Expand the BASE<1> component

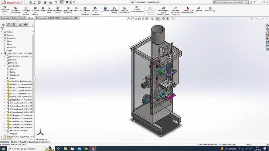pyautogui.click(x=5, y=81)
